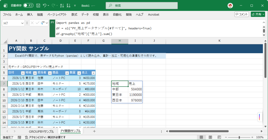Viewport: 268px width, 140px height.
Task: Open the ホーム ribbon tab
Action: pyautogui.click(x=19, y=15)
